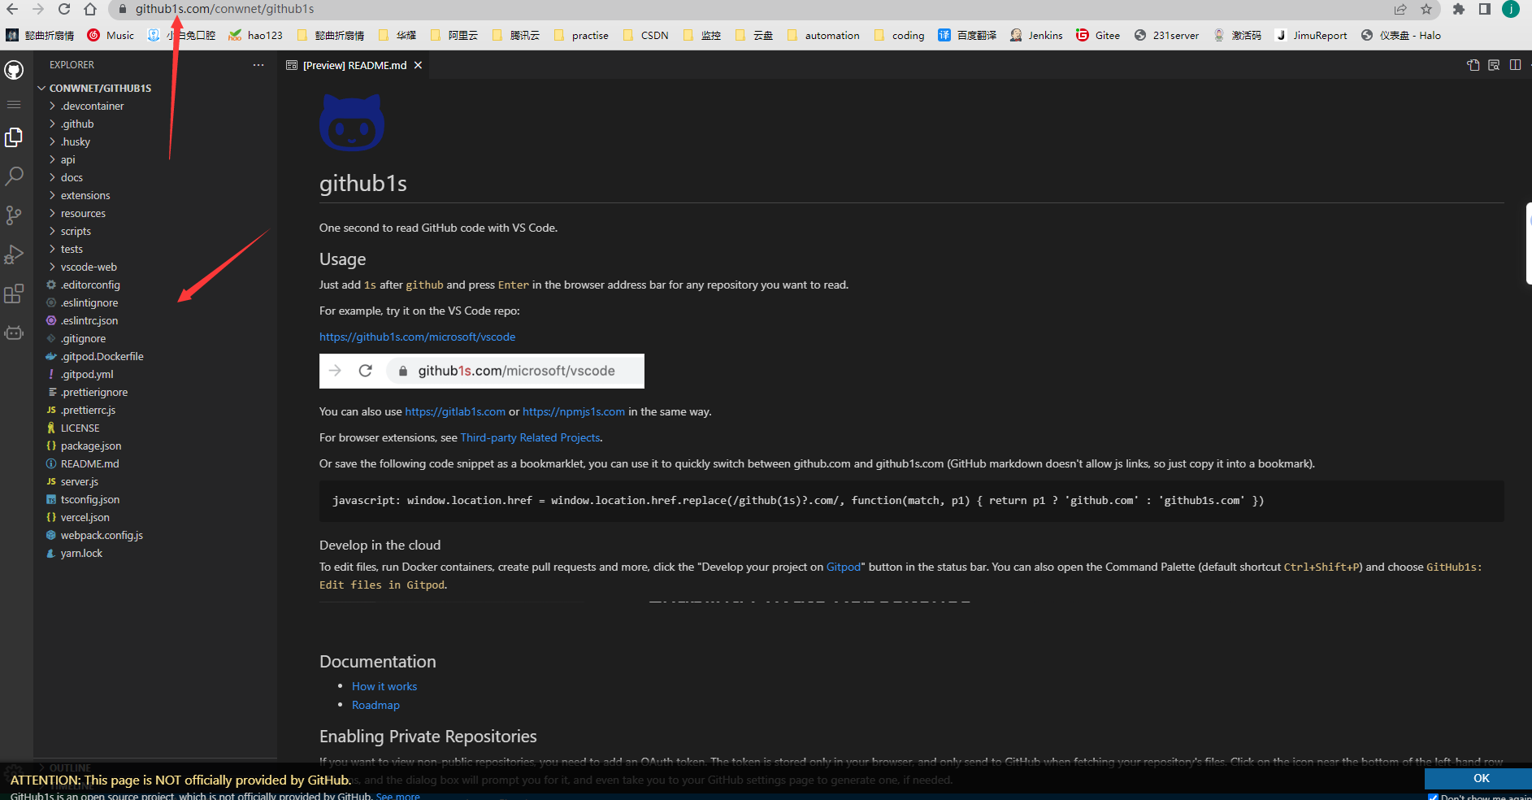Open the Explorer More Actions ellipsis menu
This screenshot has height=800, width=1532.
click(258, 64)
